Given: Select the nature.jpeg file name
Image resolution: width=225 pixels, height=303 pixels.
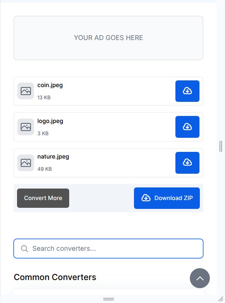Looking at the screenshot, I should click(53, 156).
